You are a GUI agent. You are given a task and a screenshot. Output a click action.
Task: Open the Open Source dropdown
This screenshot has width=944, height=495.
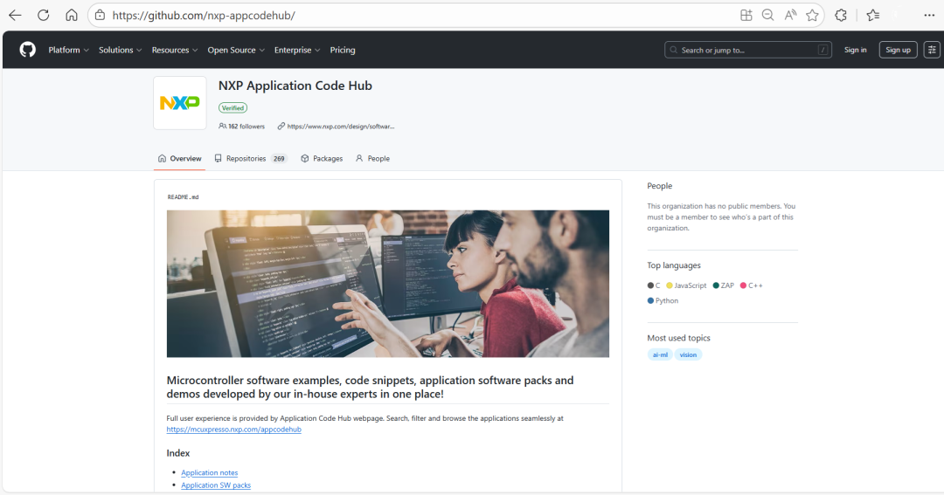coord(235,50)
